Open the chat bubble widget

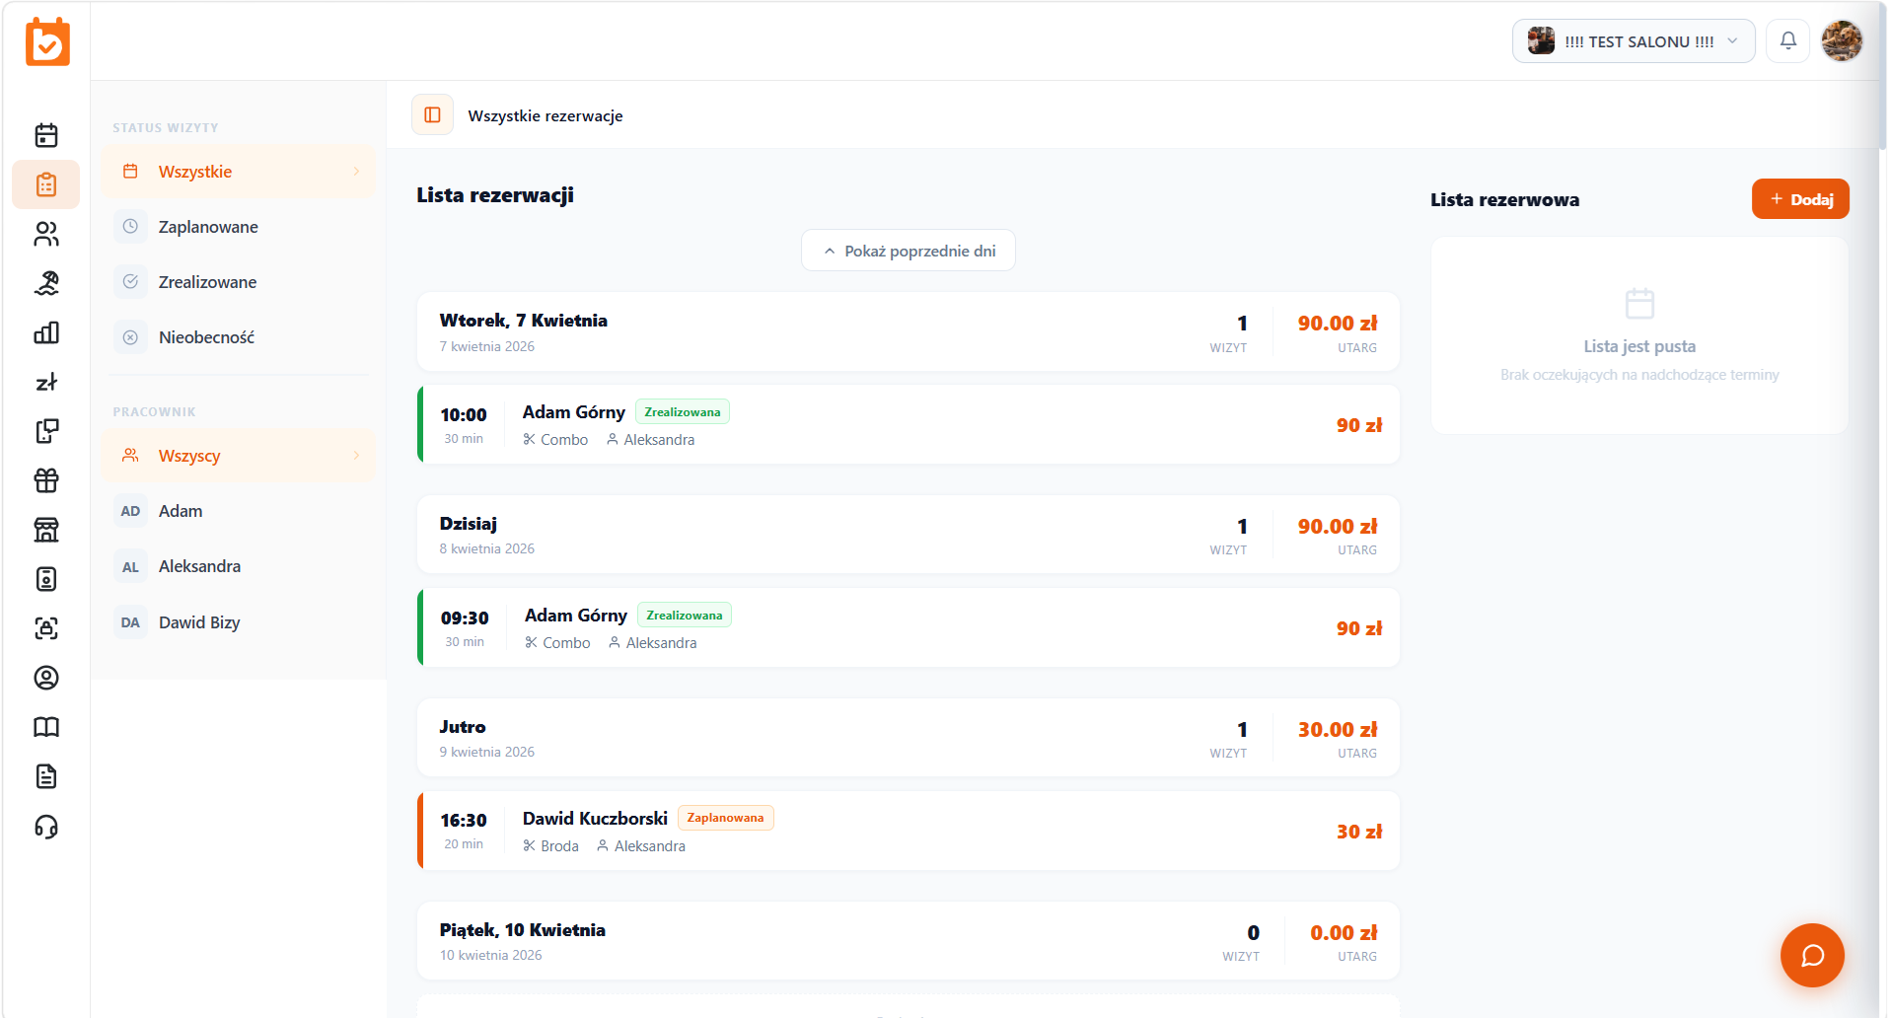(1811, 955)
